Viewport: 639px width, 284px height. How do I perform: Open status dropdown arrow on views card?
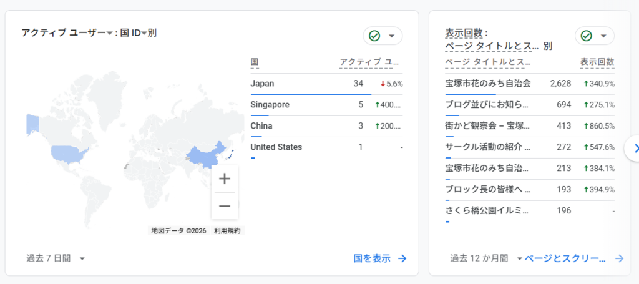point(603,36)
